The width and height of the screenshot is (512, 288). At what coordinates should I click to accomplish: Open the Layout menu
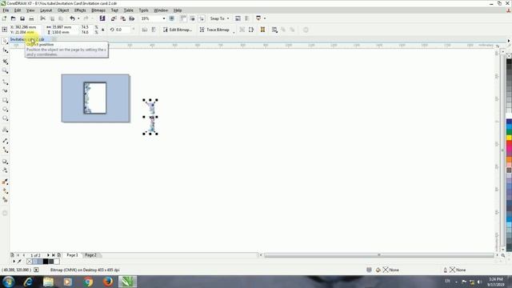point(46,10)
